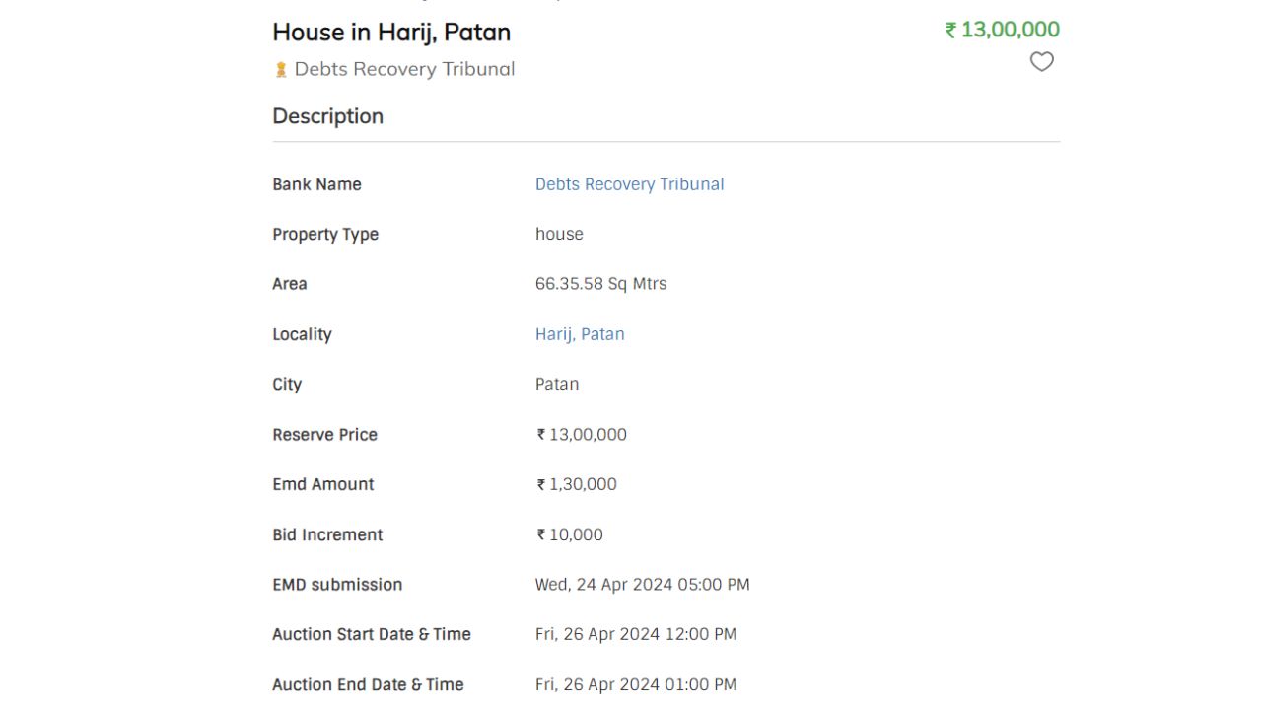Select auction start time Fri, 26 Apr 12:00 PM
This screenshot has width=1262, height=710.
coord(636,634)
